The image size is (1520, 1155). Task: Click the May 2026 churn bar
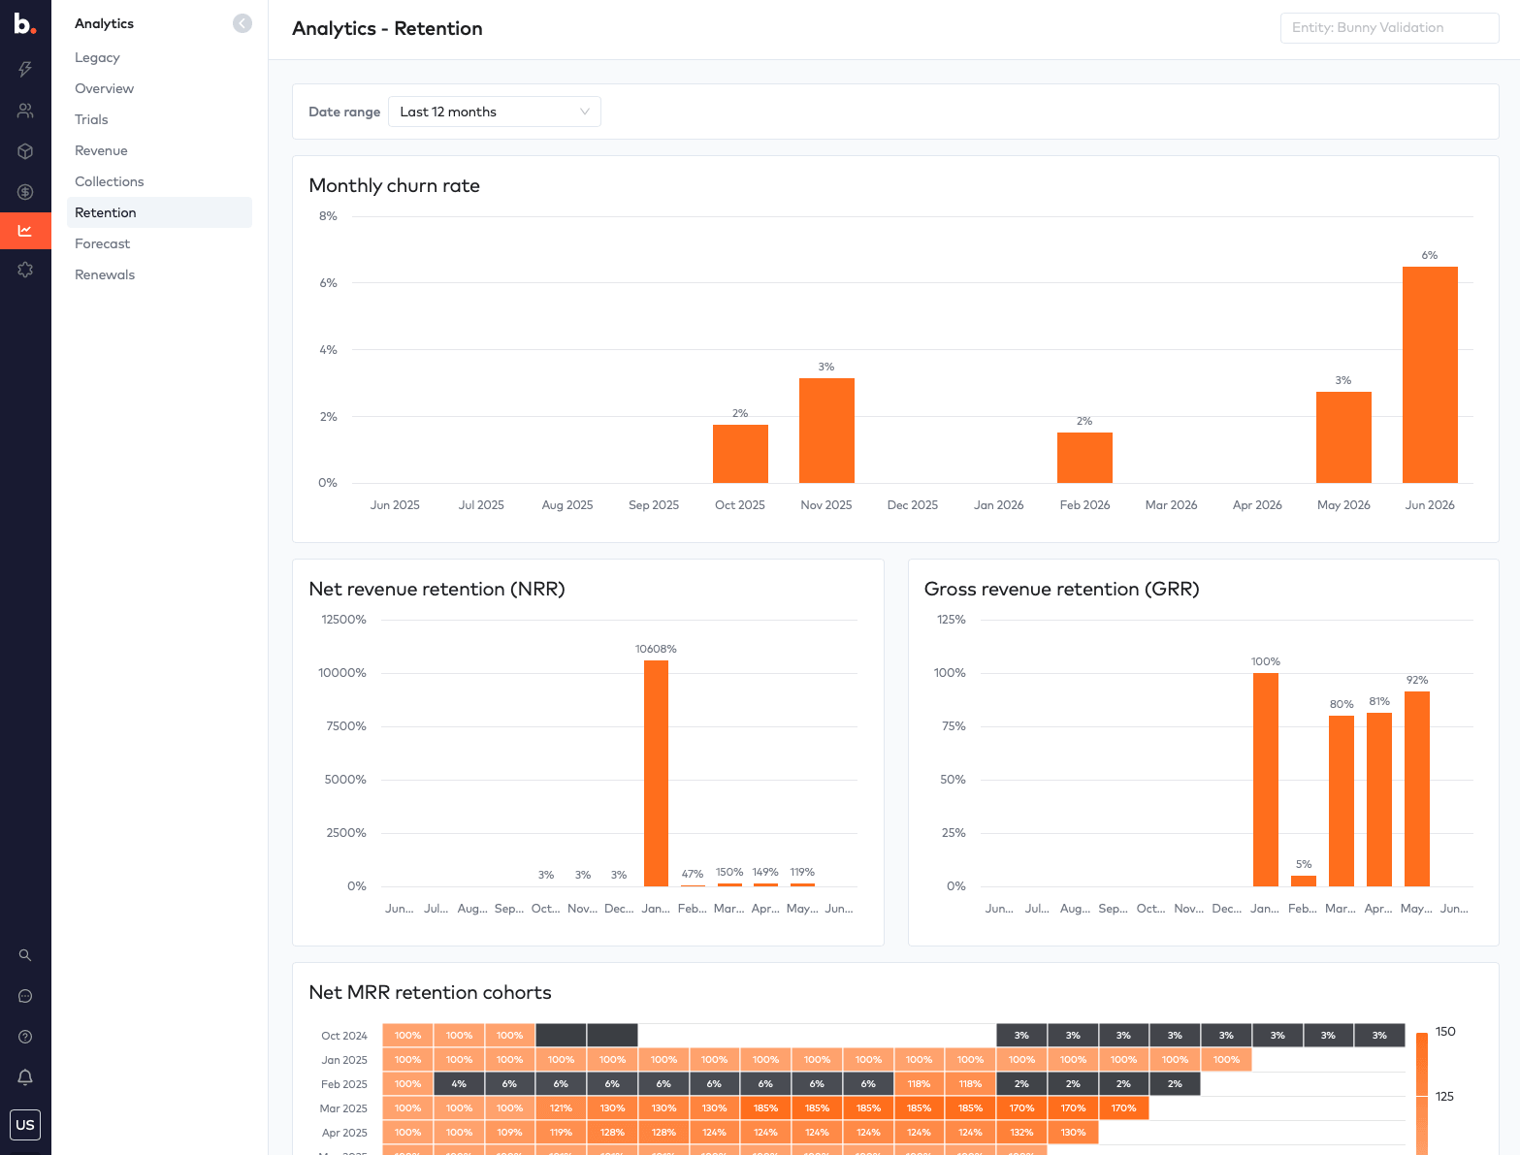pos(1343,437)
